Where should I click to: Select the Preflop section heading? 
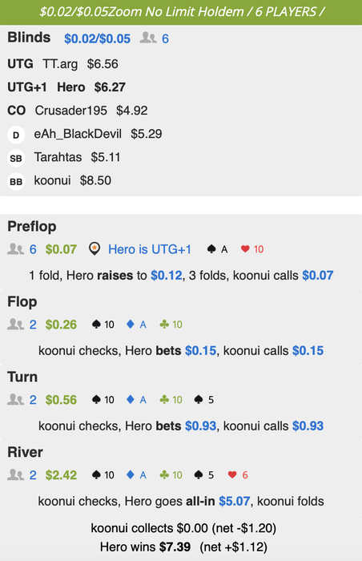coord(32,227)
